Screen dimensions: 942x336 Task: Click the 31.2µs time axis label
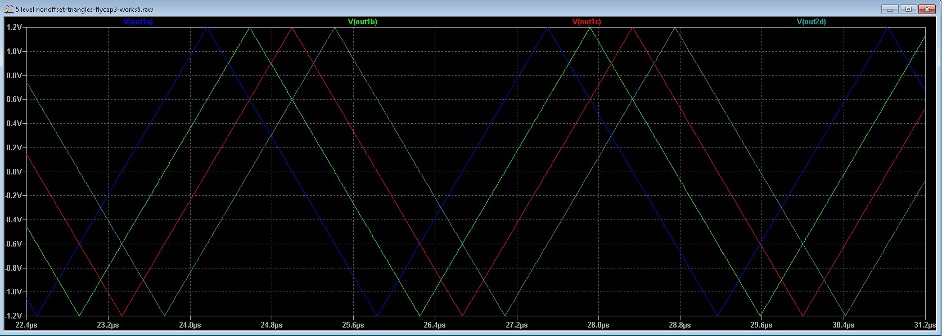point(925,325)
